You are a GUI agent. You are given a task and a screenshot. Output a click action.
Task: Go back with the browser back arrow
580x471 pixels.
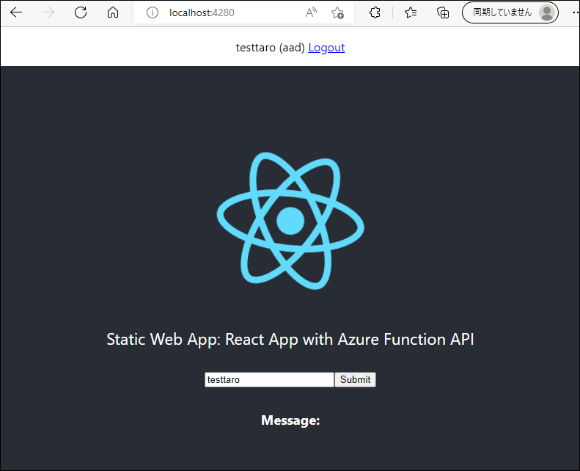tap(16, 12)
